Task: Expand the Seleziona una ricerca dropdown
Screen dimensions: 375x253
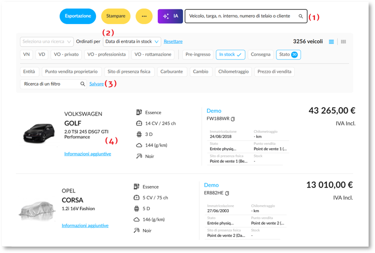Action: coord(47,41)
